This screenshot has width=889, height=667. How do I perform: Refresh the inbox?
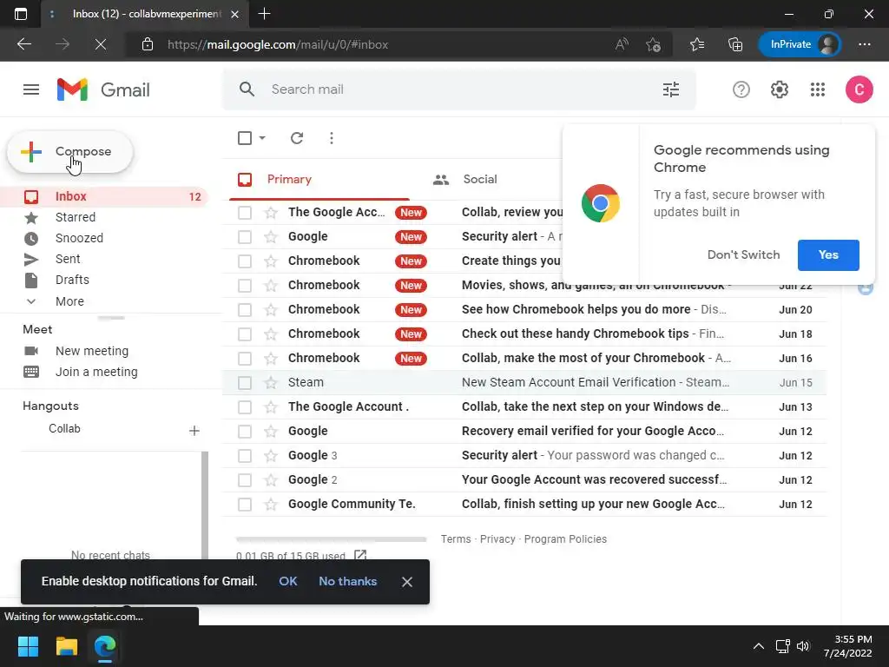[297, 138]
